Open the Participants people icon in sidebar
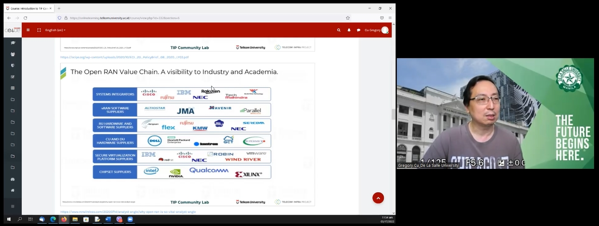The width and height of the screenshot is (599, 226). click(x=13, y=54)
